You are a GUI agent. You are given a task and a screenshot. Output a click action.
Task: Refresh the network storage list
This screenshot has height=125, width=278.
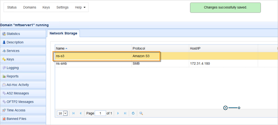(x=133, y=113)
